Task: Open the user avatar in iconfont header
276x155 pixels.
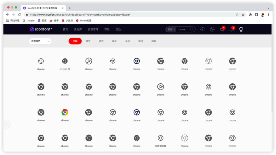Action: (241, 29)
